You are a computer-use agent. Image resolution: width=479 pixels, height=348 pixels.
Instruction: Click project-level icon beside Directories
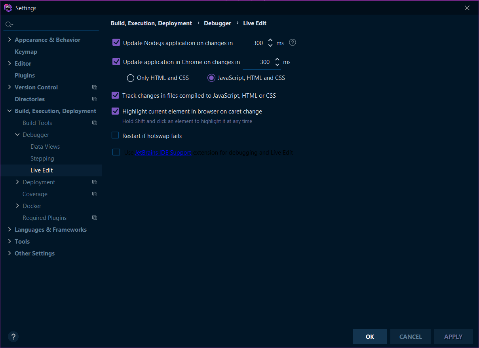pos(95,99)
